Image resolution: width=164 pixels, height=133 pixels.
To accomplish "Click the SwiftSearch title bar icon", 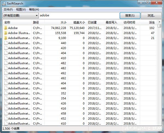I will click(4, 4).
